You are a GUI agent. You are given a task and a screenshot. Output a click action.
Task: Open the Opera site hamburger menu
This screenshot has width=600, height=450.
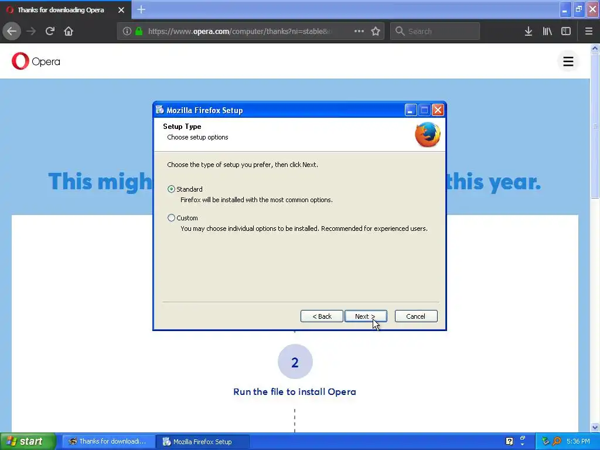[x=568, y=61]
